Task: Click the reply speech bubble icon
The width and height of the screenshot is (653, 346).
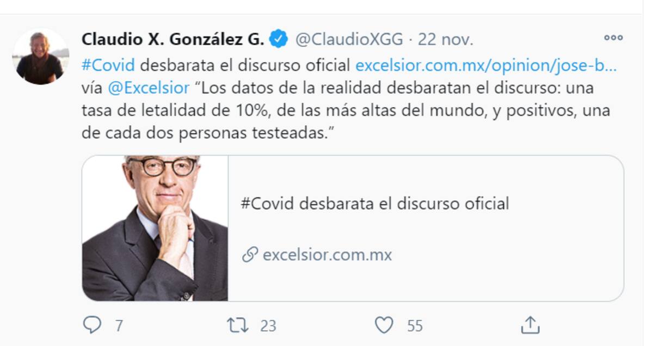Action: (x=92, y=325)
